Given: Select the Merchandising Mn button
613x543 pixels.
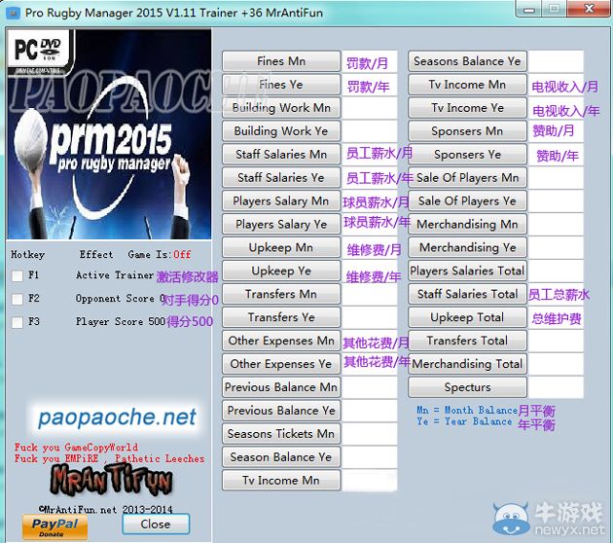Looking at the screenshot, I should point(467,225).
